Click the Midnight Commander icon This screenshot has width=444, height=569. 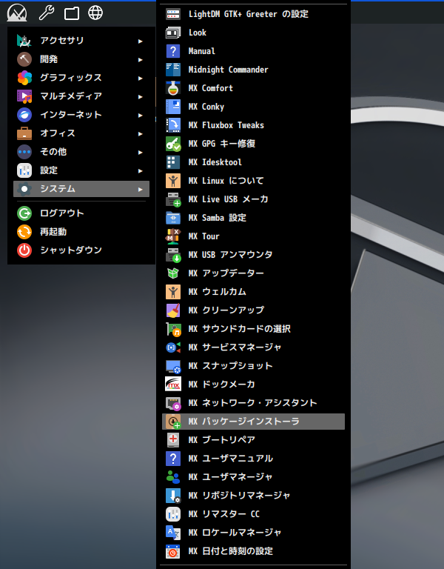[173, 70]
